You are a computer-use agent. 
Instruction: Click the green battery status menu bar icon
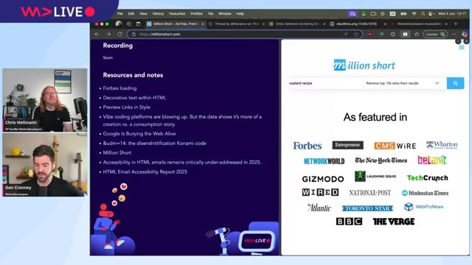364,14
